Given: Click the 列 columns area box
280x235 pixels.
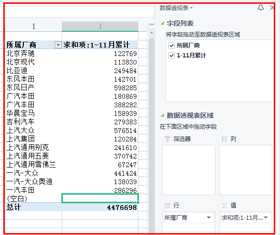Looking at the screenshot, I should pos(246,170).
